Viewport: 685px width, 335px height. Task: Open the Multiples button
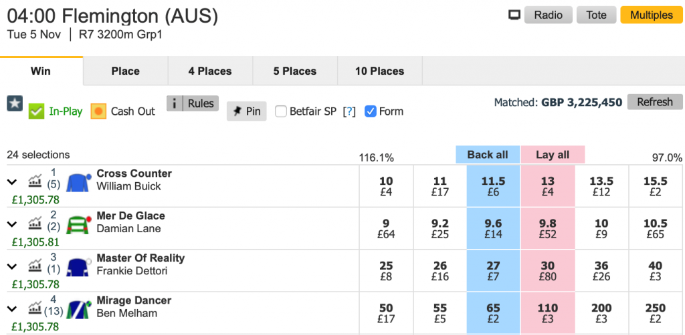652,15
